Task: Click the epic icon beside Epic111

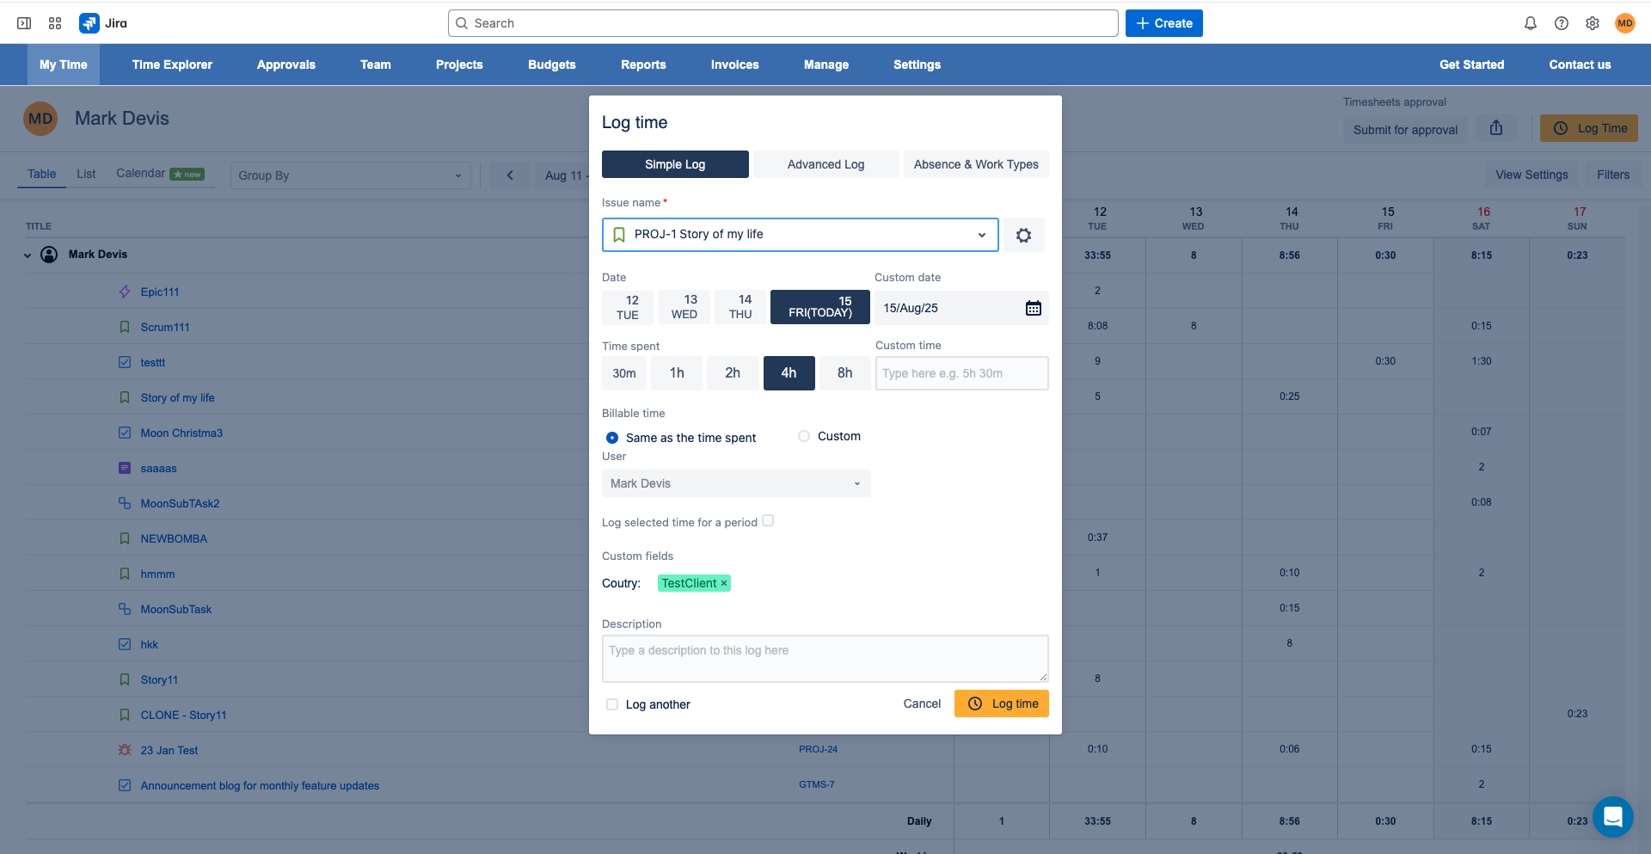Action: 125,292
